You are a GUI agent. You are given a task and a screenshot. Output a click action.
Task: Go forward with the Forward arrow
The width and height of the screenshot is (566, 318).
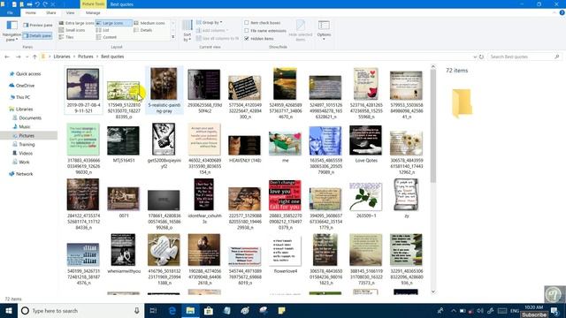18,57
